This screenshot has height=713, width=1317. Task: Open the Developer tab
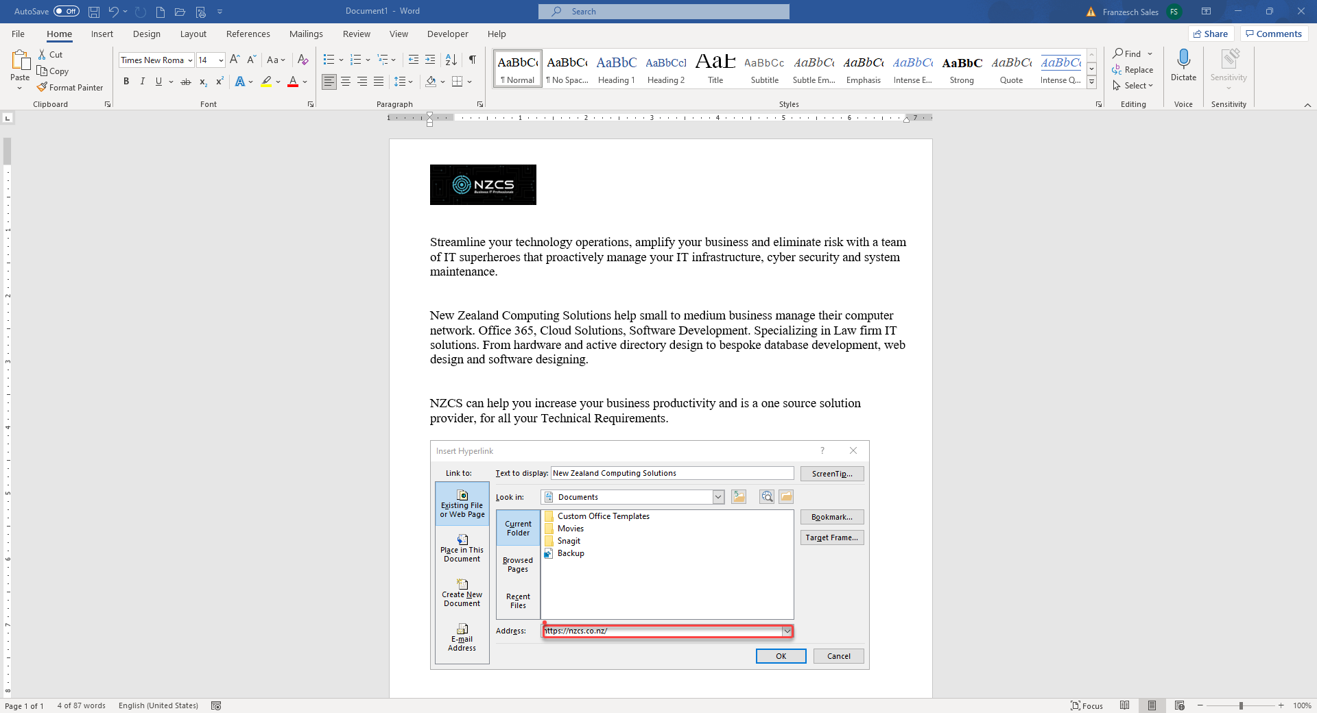447,34
